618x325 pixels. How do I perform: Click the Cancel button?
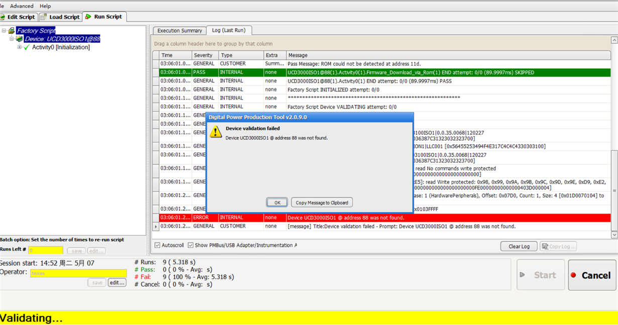point(592,275)
